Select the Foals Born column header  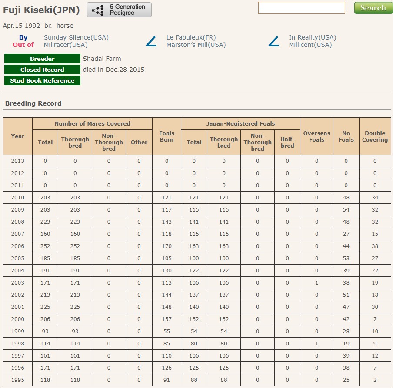[167, 136]
